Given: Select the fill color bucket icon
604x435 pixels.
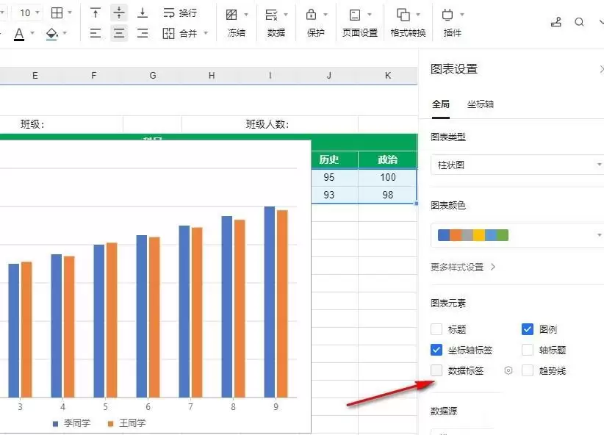Looking at the screenshot, I should click(51, 33).
